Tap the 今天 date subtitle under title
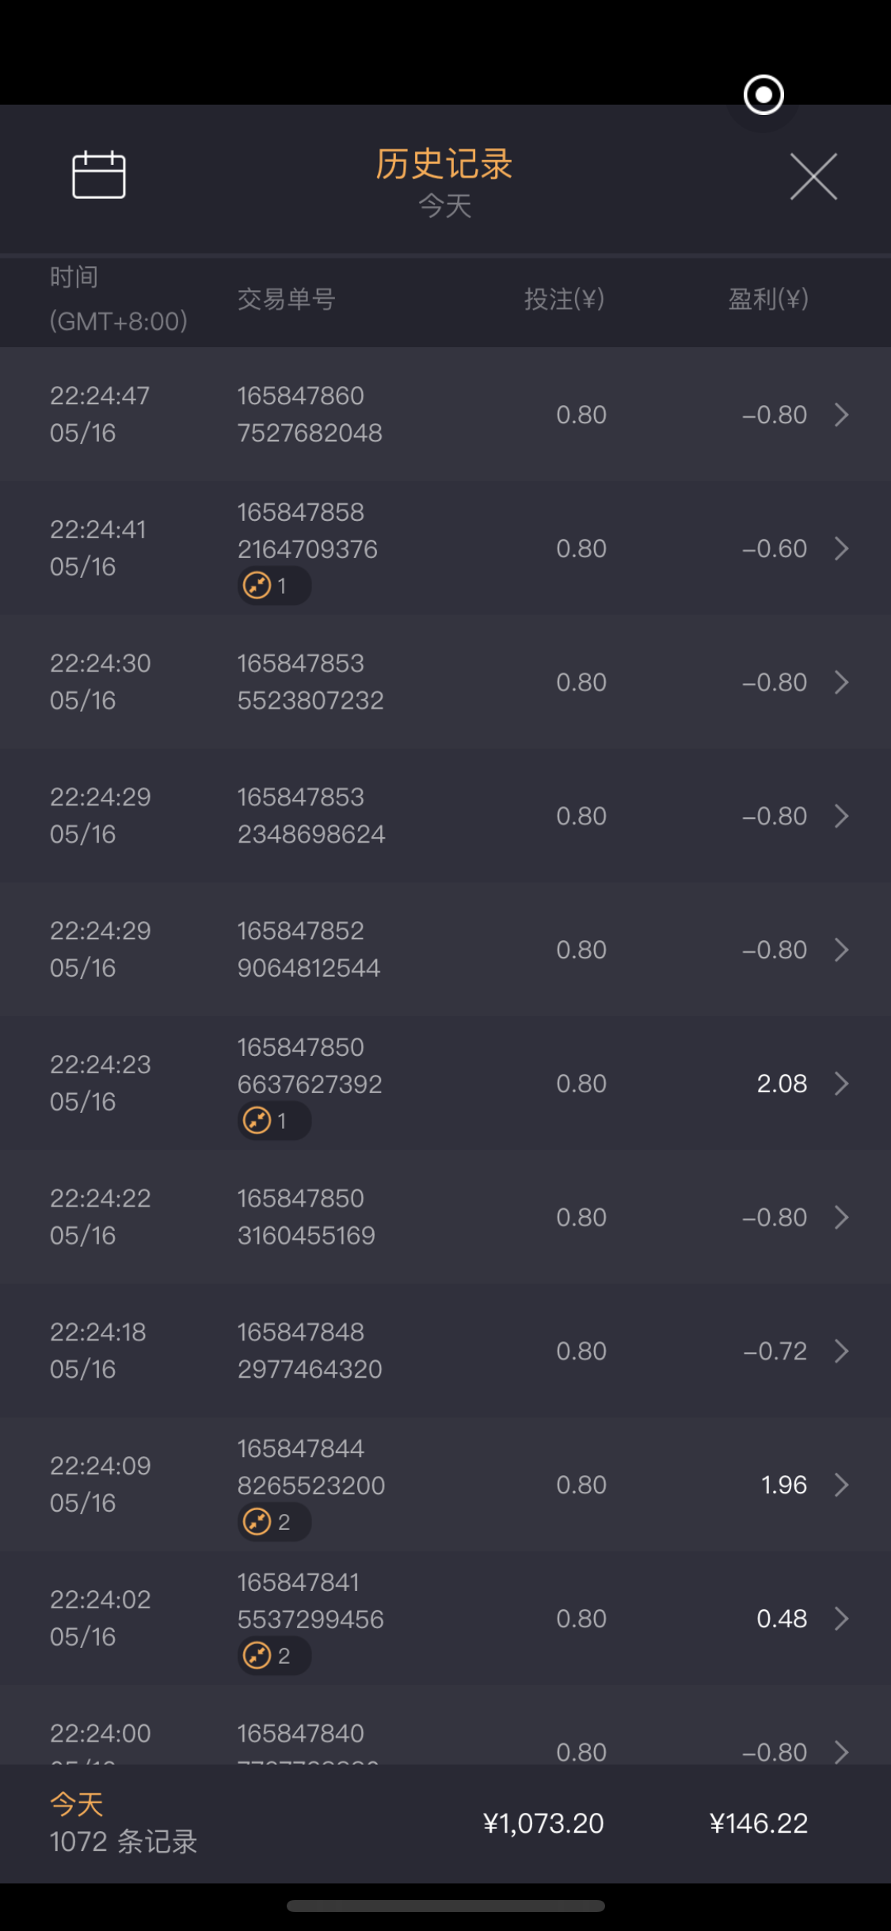Image resolution: width=891 pixels, height=1931 pixels. [x=445, y=207]
